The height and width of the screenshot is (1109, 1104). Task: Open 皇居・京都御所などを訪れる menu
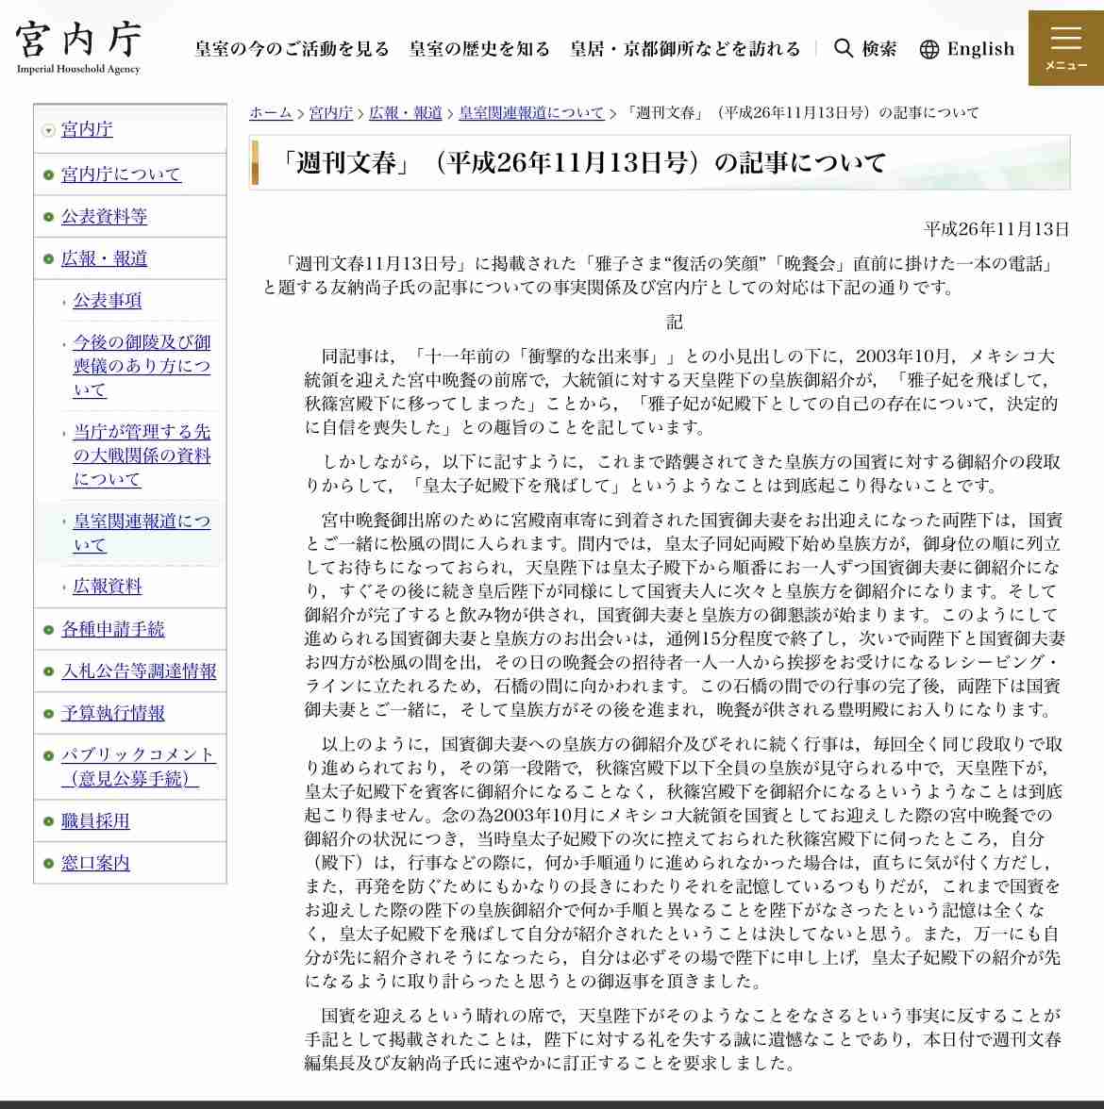pyautogui.click(x=685, y=49)
